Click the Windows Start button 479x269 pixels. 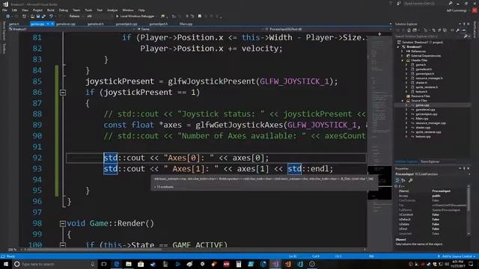pos(5,264)
